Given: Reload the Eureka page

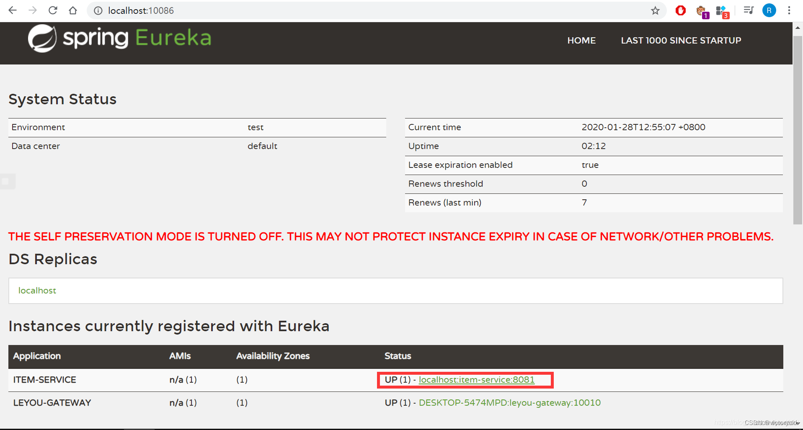Looking at the screenshot, I should [x=53, y=10].
